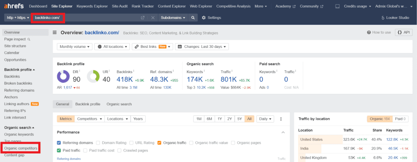The width and height of the screenshot is (417, 162).
Task: Collapse the Backlink profile sidebar section
Action: pyautogui.click(x=20, y=69)
